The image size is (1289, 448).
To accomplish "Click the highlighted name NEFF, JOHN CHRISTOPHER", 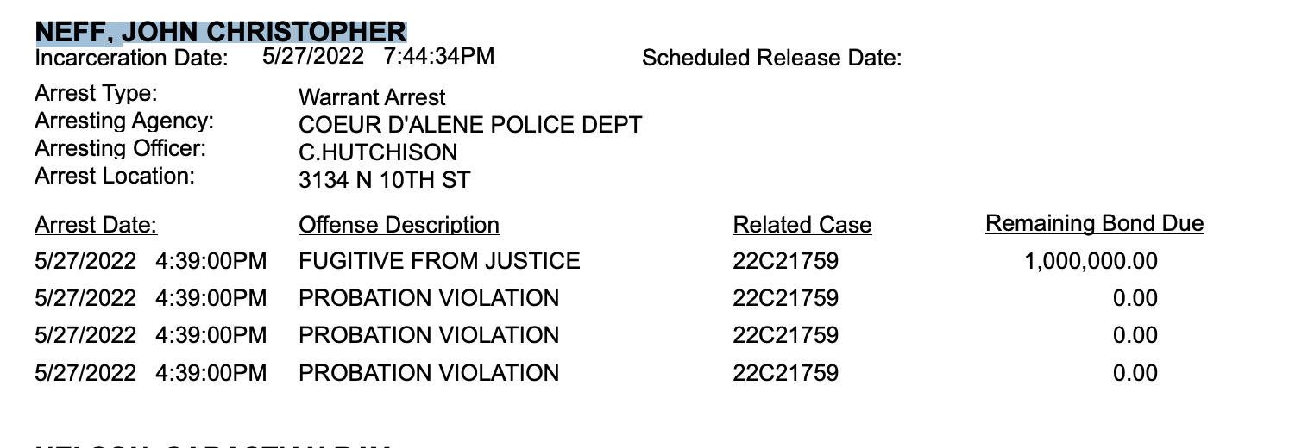I will (x=220, y=32).
